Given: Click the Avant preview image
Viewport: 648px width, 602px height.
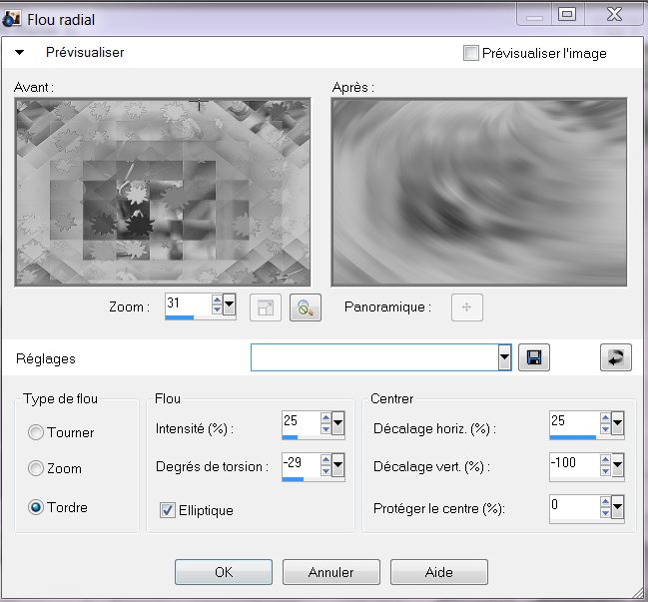Looking at the screenshot, I should pos(163,192).
